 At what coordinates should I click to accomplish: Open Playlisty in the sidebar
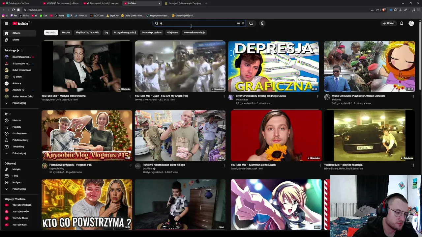click(20, 127)
